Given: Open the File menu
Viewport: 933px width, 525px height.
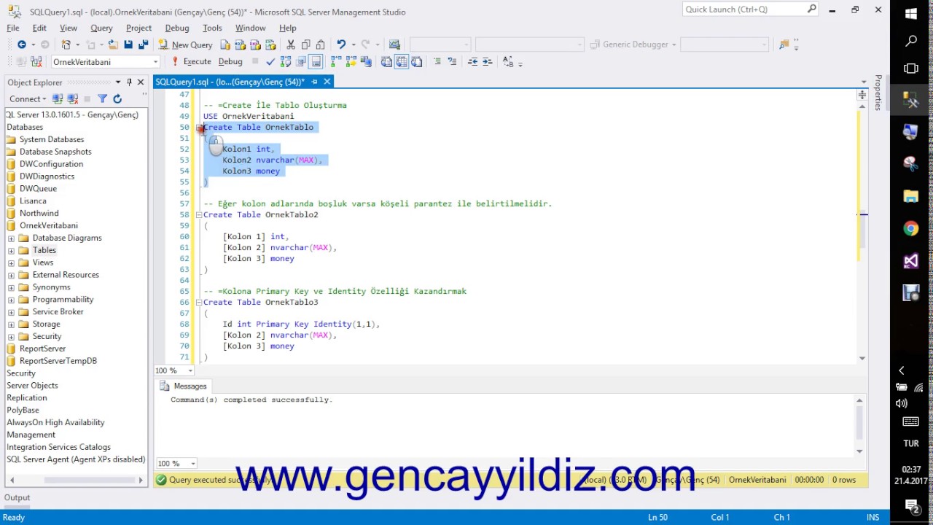Looking at the screenshot, I should point(13,28).
